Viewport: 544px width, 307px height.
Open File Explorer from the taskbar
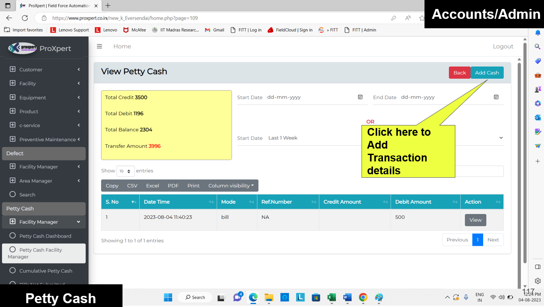[x=269, y=297]
